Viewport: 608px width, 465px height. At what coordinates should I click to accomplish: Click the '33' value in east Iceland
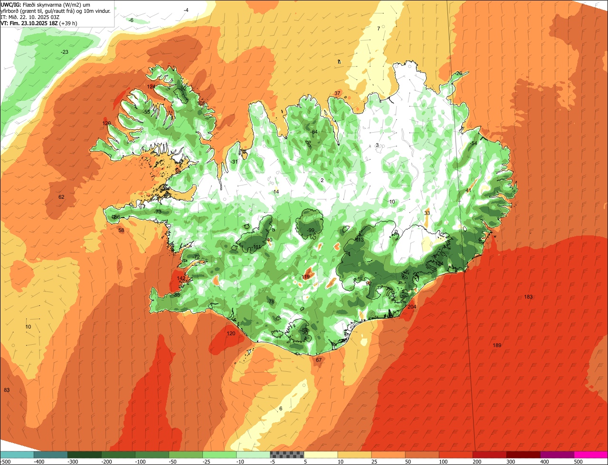(427, 213)
